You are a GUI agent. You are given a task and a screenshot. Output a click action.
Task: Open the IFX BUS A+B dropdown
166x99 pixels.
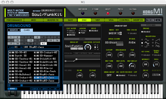tap(132, 42)
